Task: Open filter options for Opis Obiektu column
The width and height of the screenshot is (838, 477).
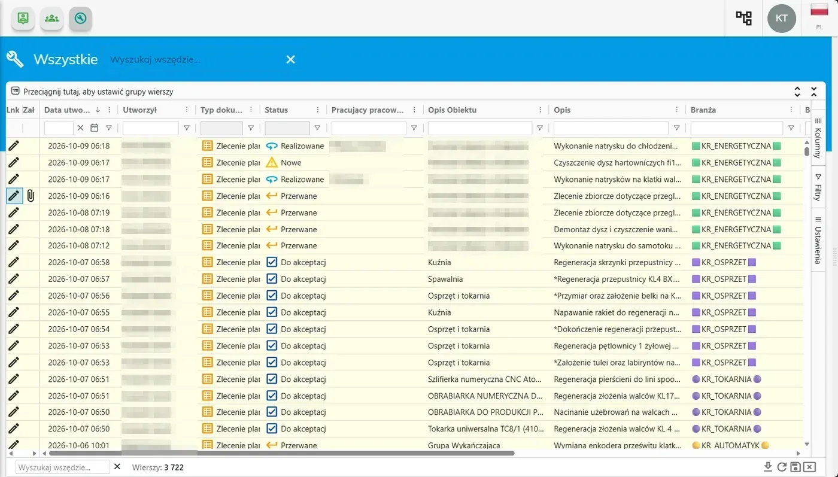Action: pyautogui.click(x=540, y=128)
